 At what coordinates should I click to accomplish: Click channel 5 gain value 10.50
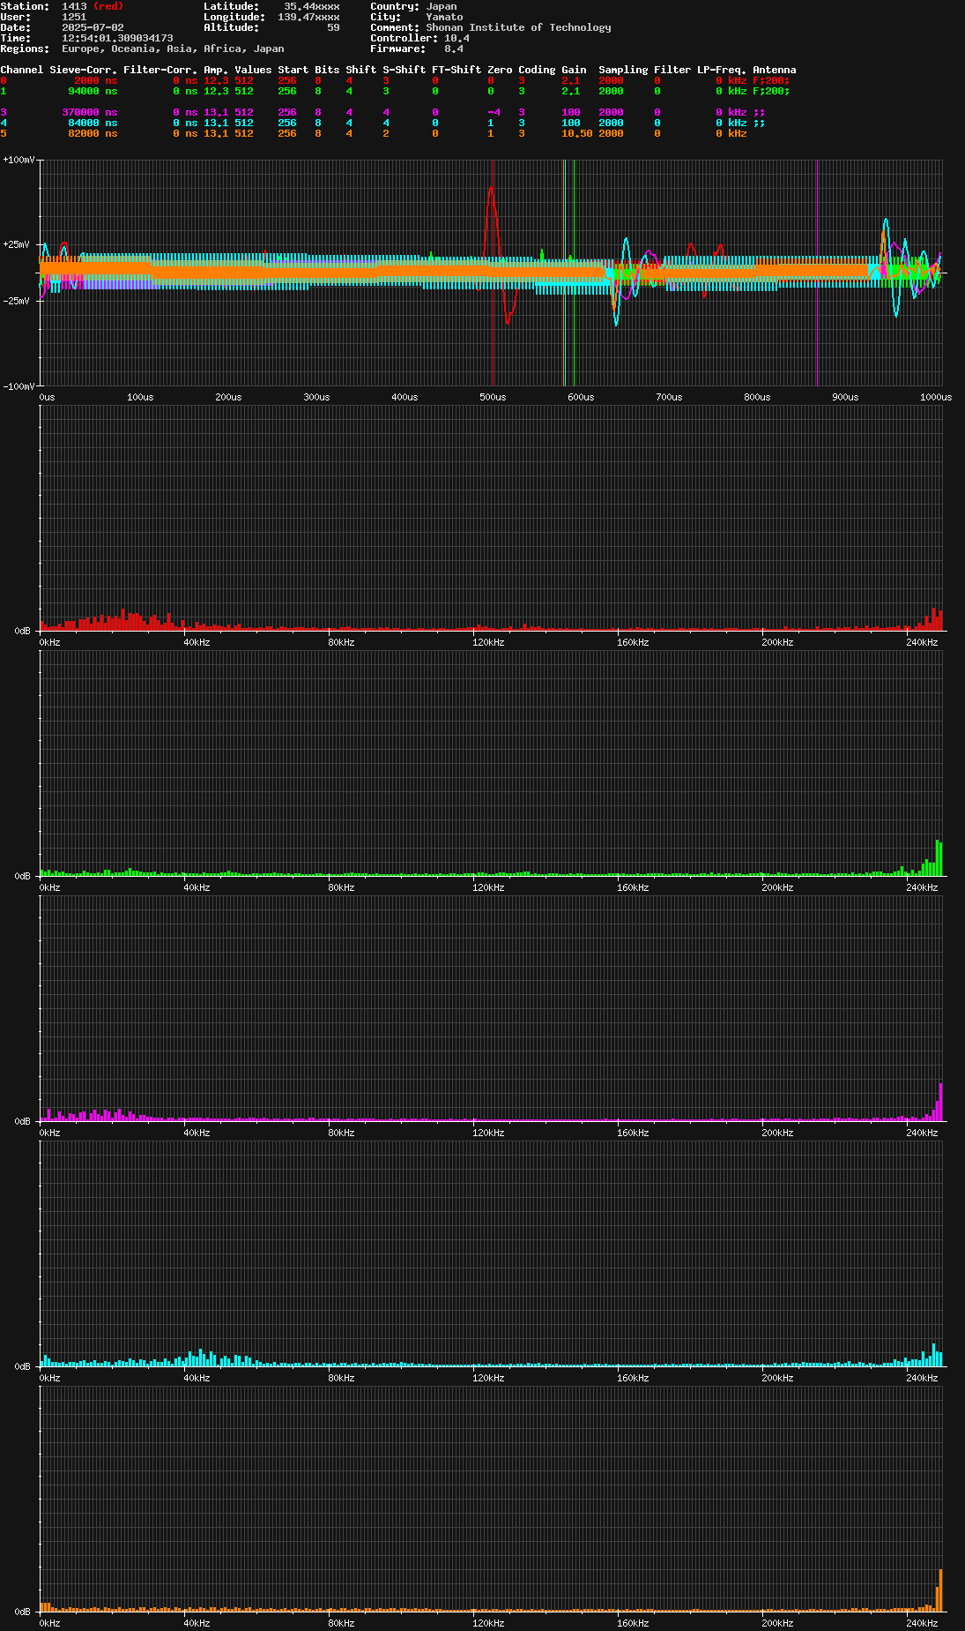[x=576, y=133]
